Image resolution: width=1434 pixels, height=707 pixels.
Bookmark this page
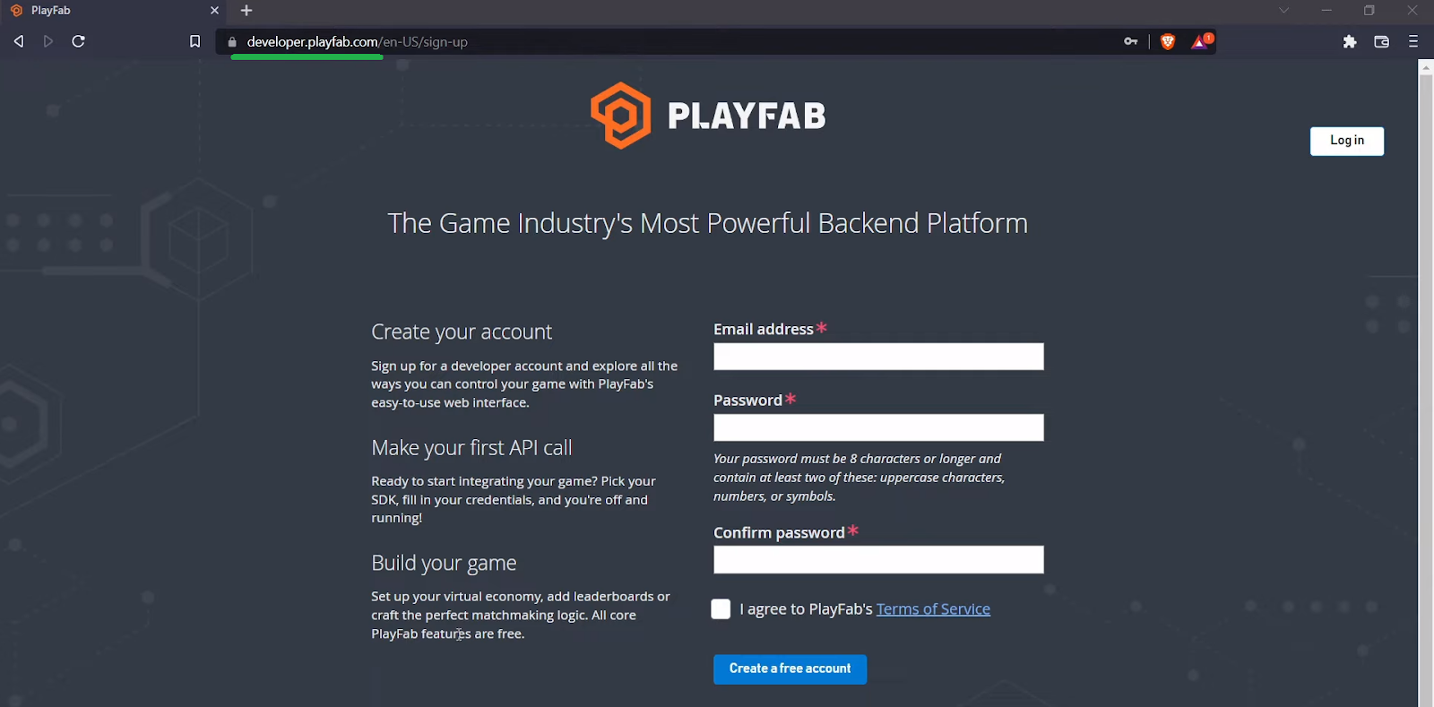(194, 41)
